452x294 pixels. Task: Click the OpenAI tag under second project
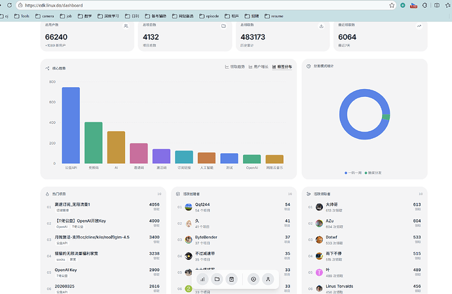[62, 227]
